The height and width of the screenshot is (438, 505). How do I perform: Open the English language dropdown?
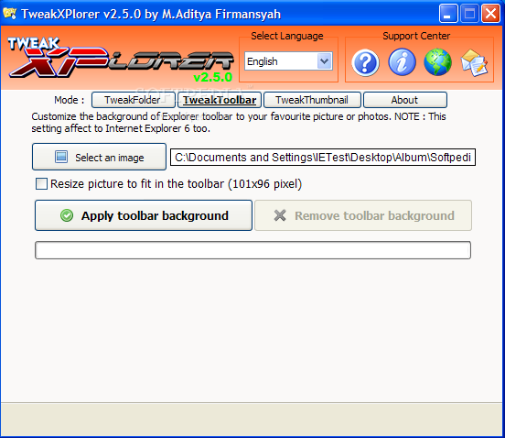[x=288, y=61]
